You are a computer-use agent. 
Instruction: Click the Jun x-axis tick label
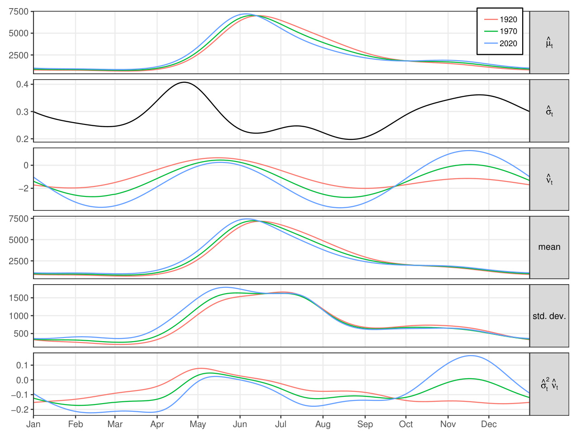point(240,424)
